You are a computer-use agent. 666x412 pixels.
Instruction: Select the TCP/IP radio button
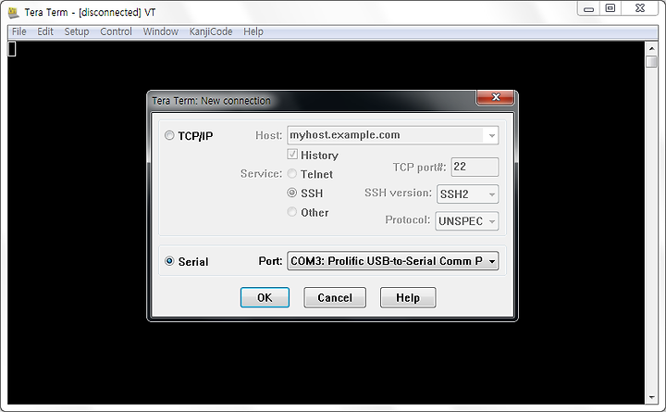coord(169,135)
